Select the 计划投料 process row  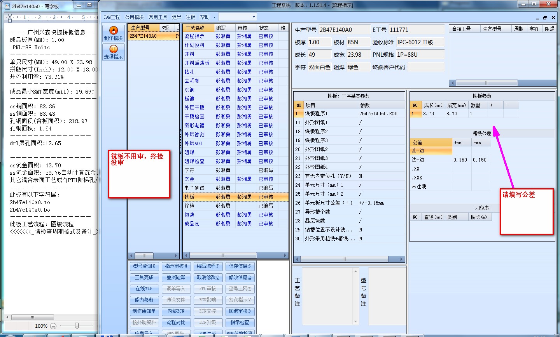tap(236, 45)
